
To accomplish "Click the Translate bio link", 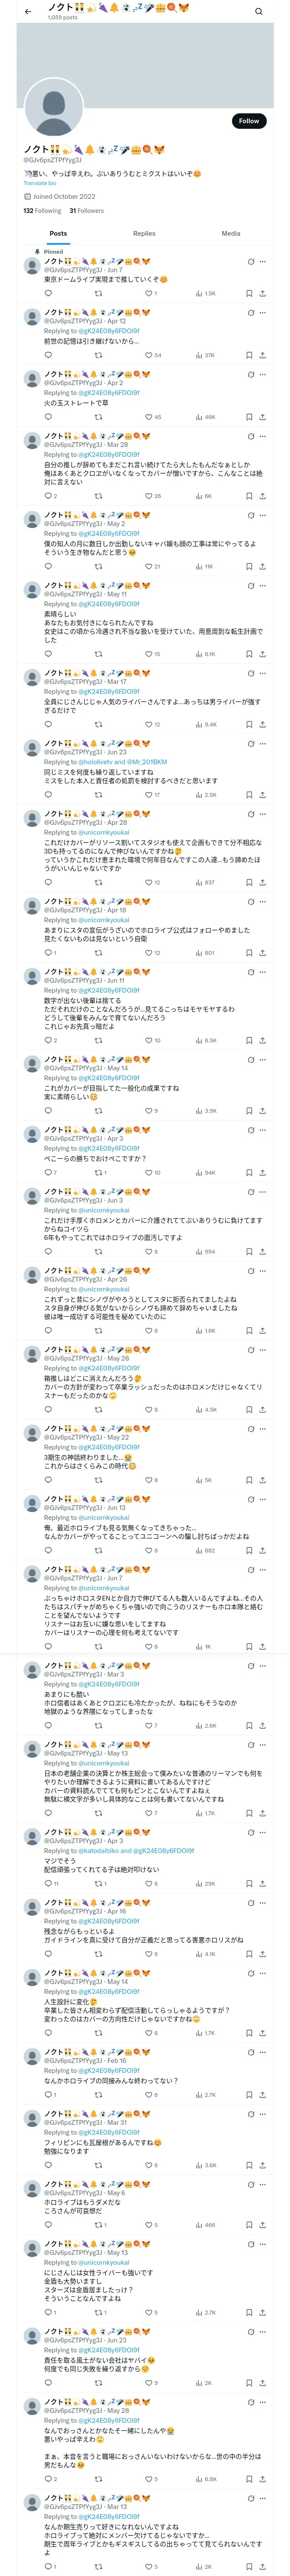I will (40, 183).
